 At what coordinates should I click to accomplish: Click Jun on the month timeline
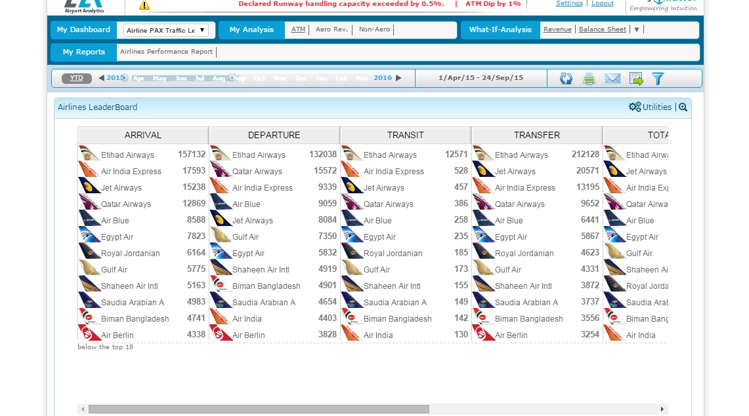(x=181, y=79)
